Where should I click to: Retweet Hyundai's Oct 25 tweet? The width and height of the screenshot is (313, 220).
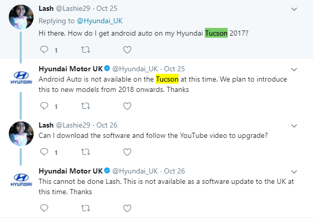tap(85, 106)
